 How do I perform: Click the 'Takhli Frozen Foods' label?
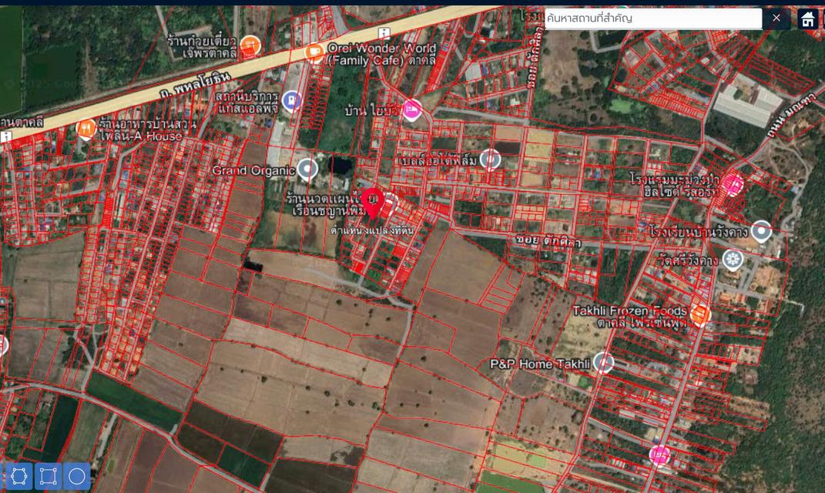click(x=630, y=310)
